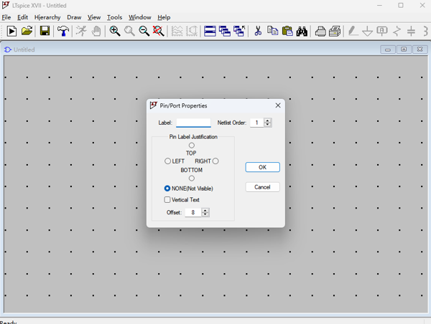This screenshot has height=324, width=431.
Task: Click the Open file folder icon
Action: pos(27,32)
